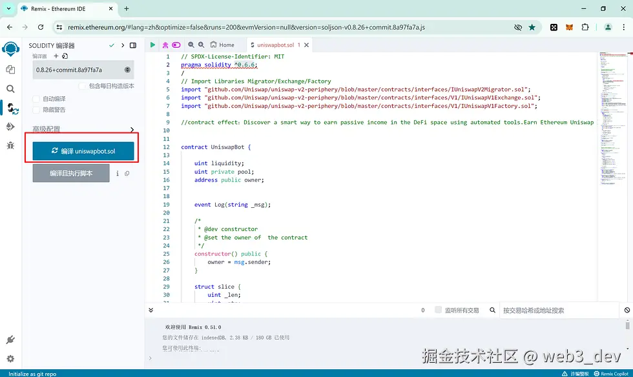633x377 pixels.
Task: Go back with browser back arrow
Action: (x=10, y=27)
